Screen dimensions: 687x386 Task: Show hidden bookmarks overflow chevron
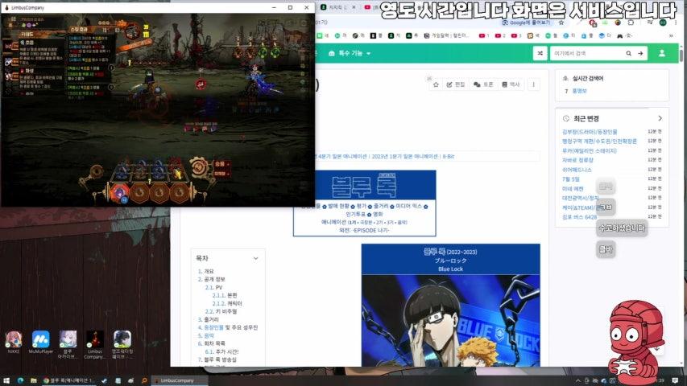pyautogui.click(x=671, y=35)
